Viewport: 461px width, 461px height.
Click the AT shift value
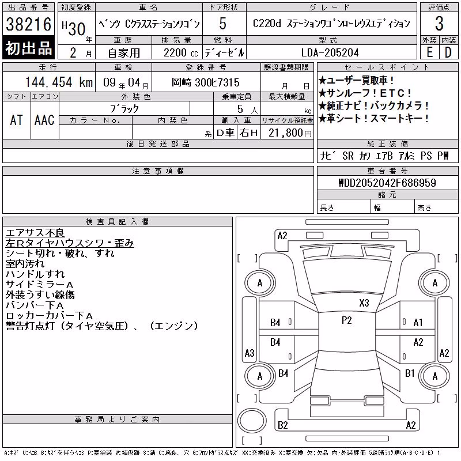16,120
